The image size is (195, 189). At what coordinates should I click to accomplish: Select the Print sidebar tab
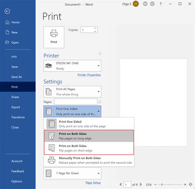pos(18,87)
